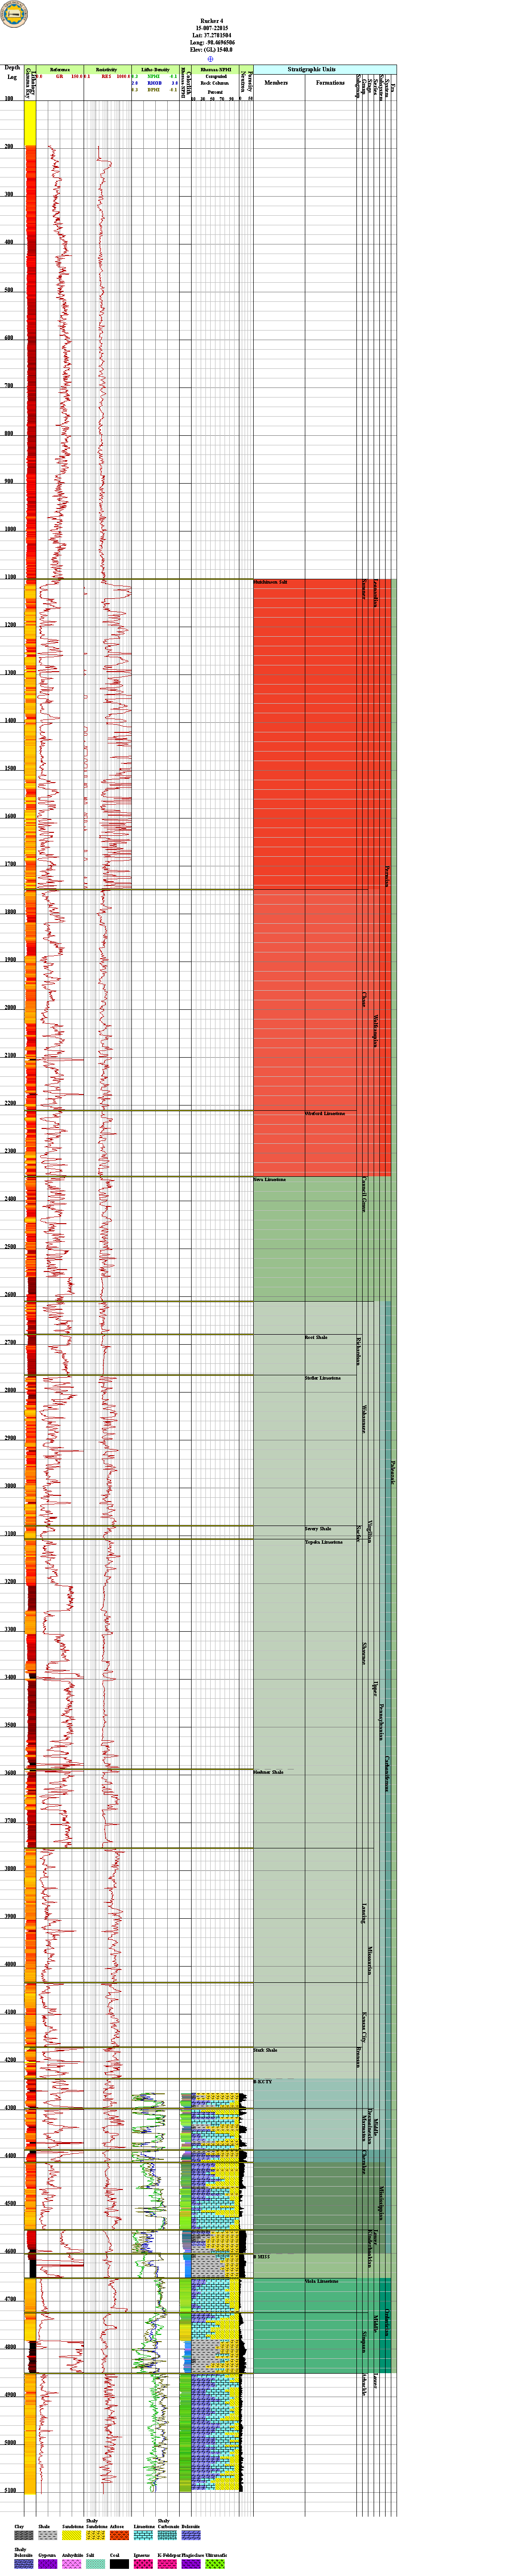Image resolution: width=516 pixels, height=2576 pixels.
Task: Select the Shaly Dolomite legend swatch
Action: [24, 2564]
